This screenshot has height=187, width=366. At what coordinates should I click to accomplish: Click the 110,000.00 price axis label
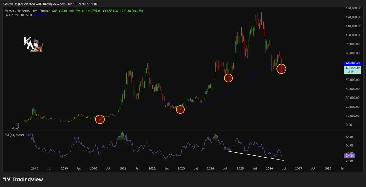coord(354,26)
